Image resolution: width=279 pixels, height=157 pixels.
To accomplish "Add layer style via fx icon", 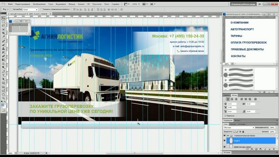I will [x=252, y=149].
